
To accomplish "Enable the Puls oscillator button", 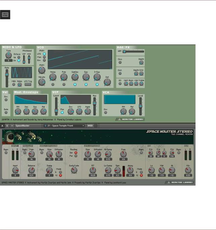I will (64, 84).
